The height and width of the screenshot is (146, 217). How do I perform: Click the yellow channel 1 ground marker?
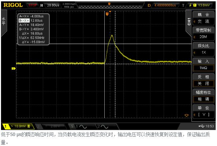pos(14,68)
